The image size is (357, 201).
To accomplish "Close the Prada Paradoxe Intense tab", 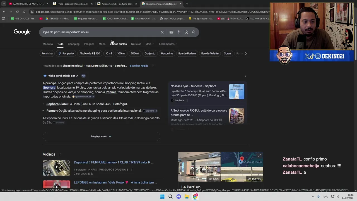I will click(92, 4).
